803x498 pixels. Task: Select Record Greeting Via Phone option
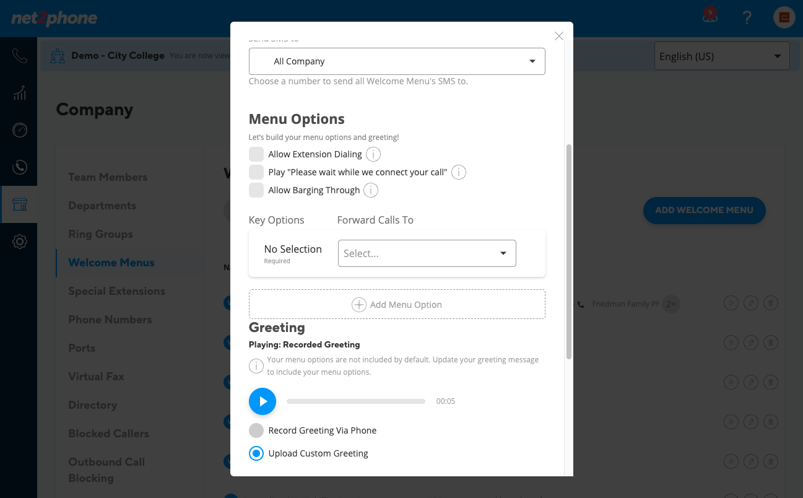256,430
